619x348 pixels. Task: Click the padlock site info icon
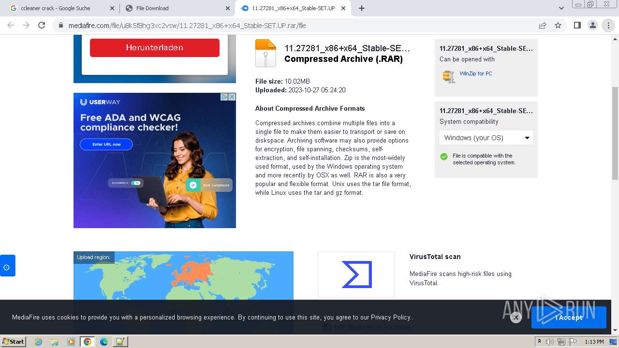point(60,26)
